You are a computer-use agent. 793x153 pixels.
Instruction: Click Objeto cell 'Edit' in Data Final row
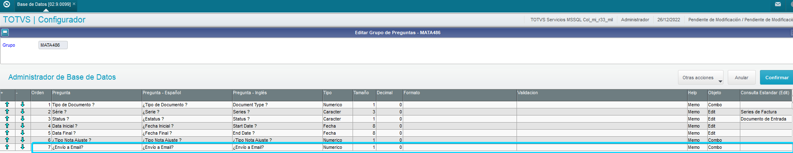(724, 133)
